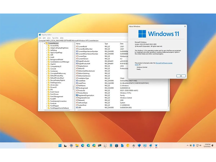The width and height of the screenshot is (216, 162).
Task: Select the Event Viewer key
Action: 55,92
